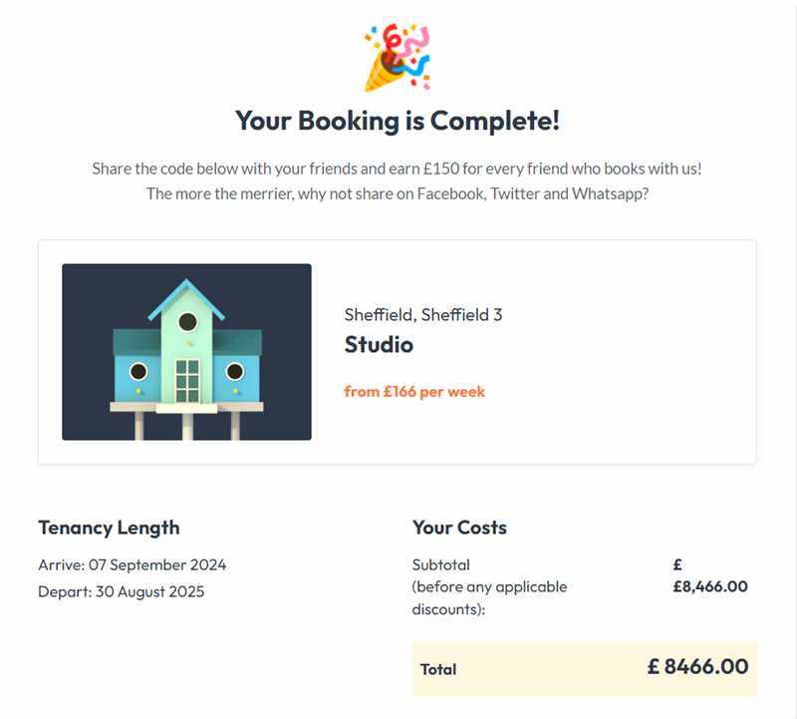Click the Total label in yellow box
797x719 pixels.
pyautogui.click(x=438, y=669)
